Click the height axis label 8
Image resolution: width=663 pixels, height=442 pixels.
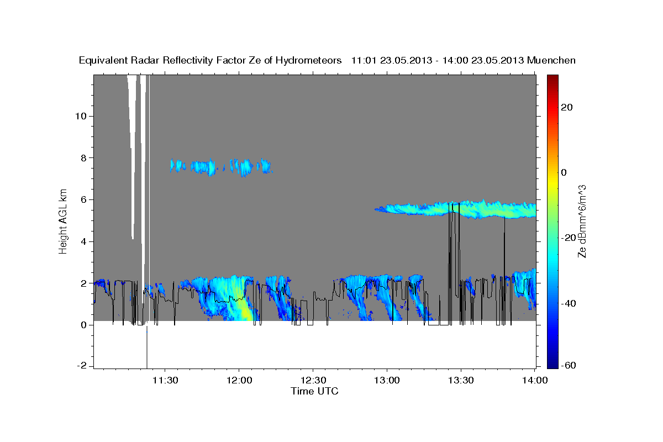tap(83, 158)
